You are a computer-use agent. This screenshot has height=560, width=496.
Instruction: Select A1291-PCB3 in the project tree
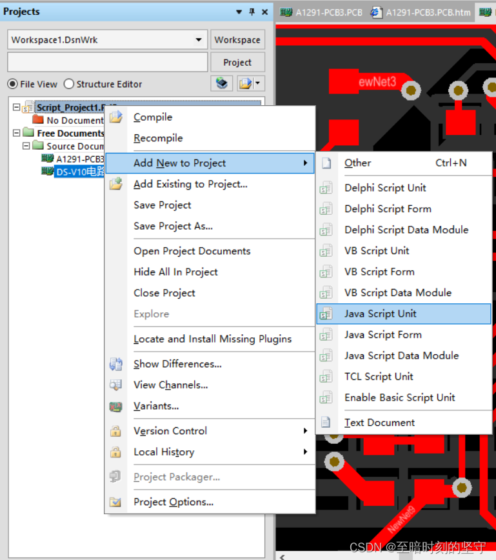point(73,159)
